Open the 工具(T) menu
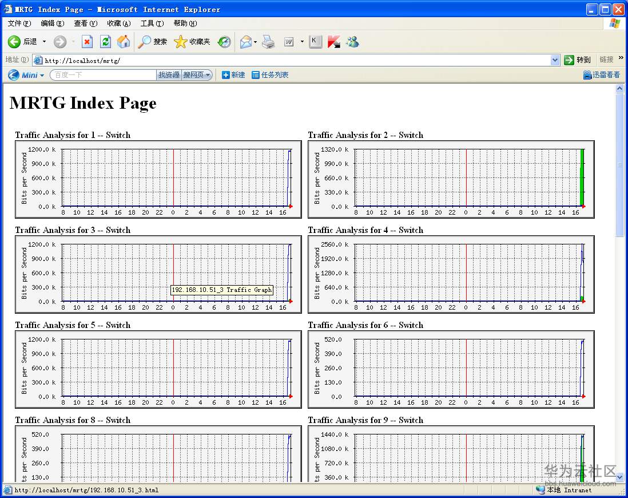Viewport: 628px width, 498px height. (x=152, y=23)
